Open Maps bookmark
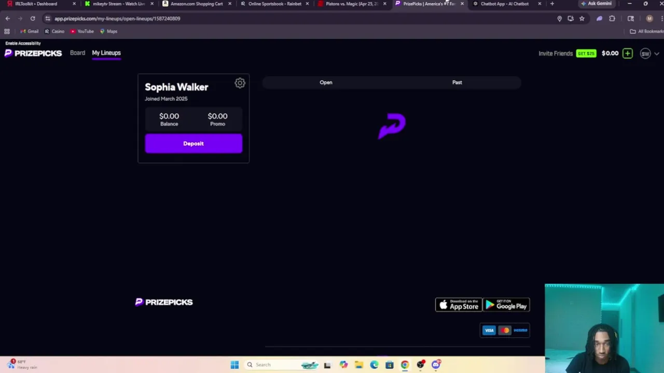This screenshot has height=373, width=664. (108, 32)
